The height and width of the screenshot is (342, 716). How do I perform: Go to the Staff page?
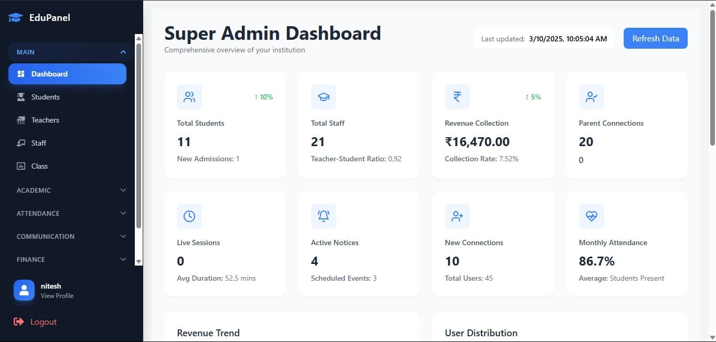click(67, 143)
